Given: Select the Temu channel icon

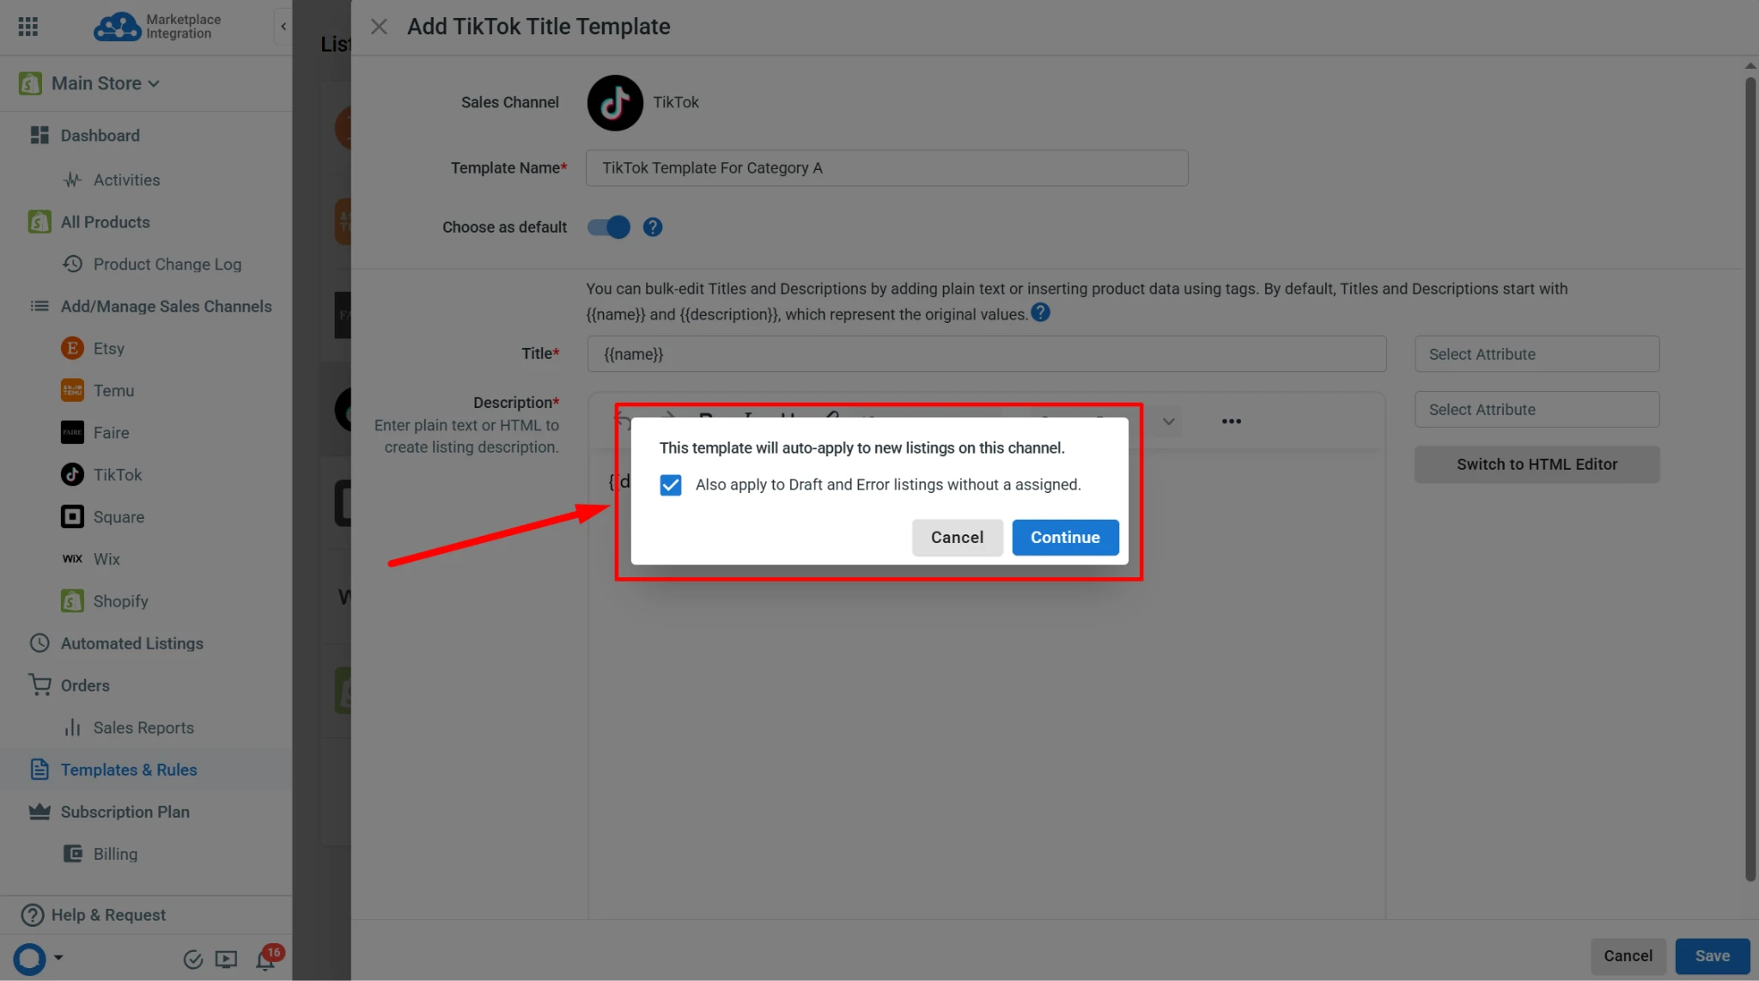Looking at the screenshot, I should tap(72, 390).
